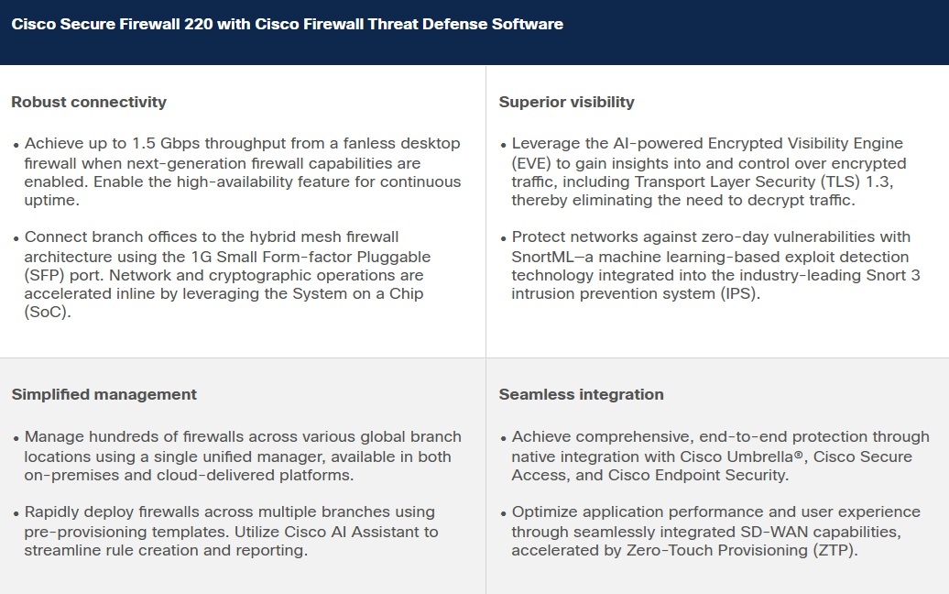The width and height of the screenshot is (949, 594).
Task: Select the bullet about connecting branch offices
Action: point(227,275)
